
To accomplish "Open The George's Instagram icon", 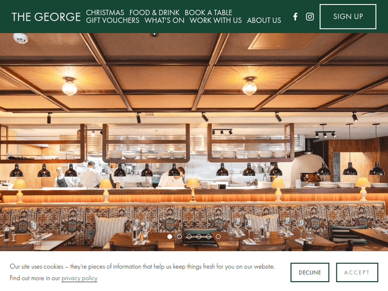I will (x=310, y=17).
